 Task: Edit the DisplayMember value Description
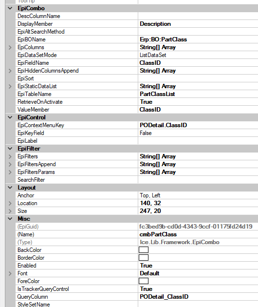click(198, 24)
